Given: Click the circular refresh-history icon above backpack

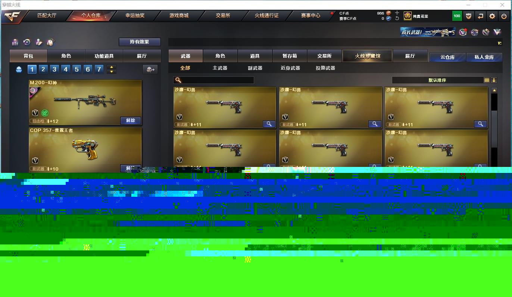Looking at the screenshot, I should click(x=27, y=42).
